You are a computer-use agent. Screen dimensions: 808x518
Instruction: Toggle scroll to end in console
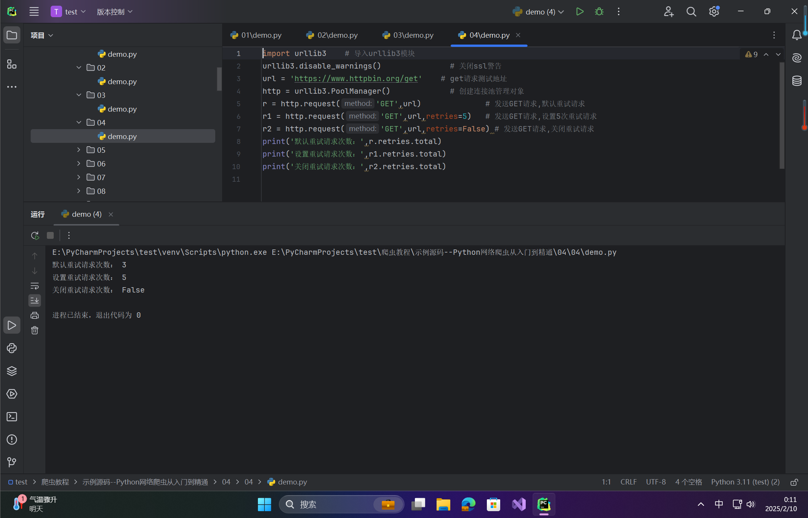(x=35, y=301)
